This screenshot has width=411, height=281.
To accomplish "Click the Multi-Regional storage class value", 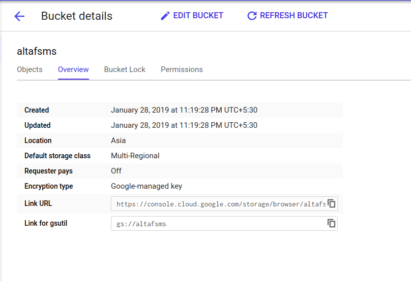I will pyautogui.click(x=135, y=156).
